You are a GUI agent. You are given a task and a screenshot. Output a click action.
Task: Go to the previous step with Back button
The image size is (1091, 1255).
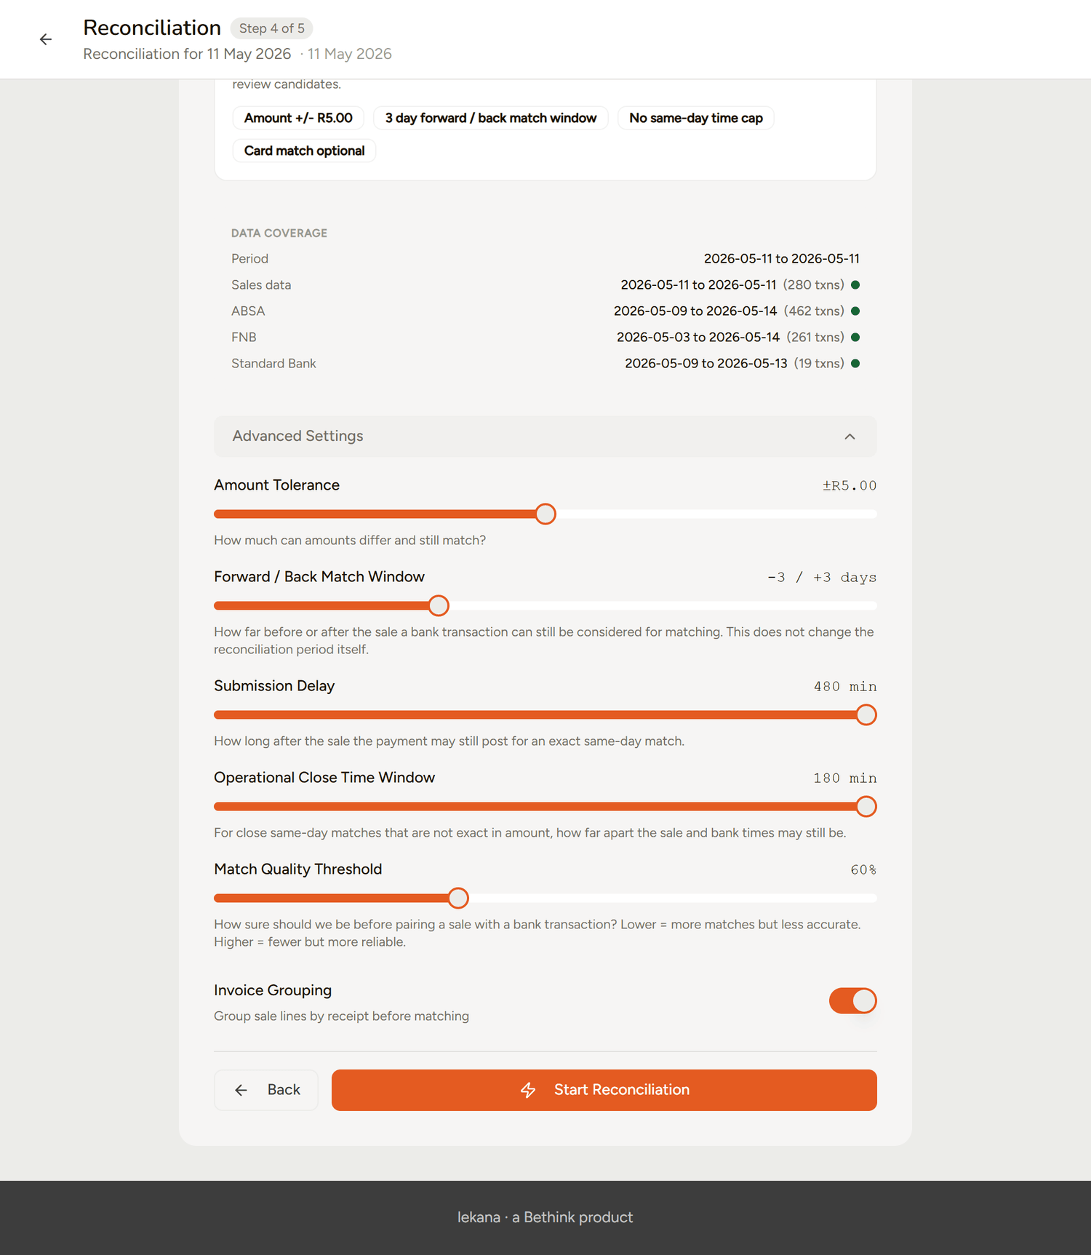click(266, 1090)
